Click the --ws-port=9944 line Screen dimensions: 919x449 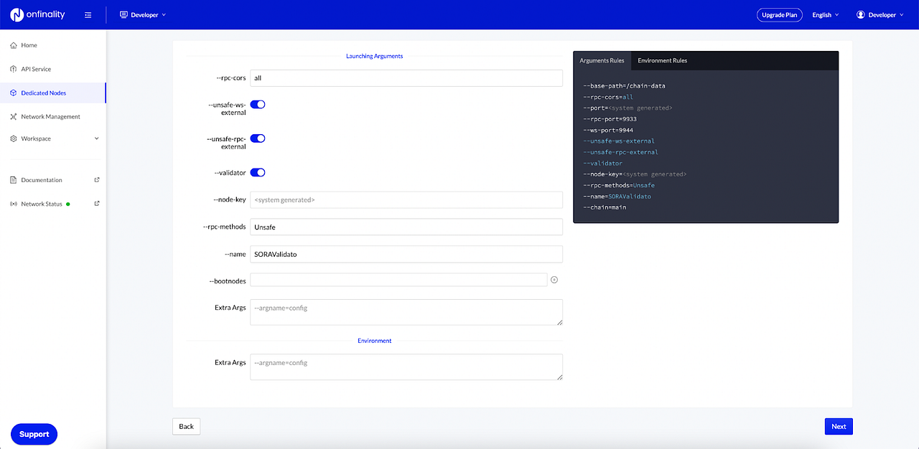click(x=608, y=131)
